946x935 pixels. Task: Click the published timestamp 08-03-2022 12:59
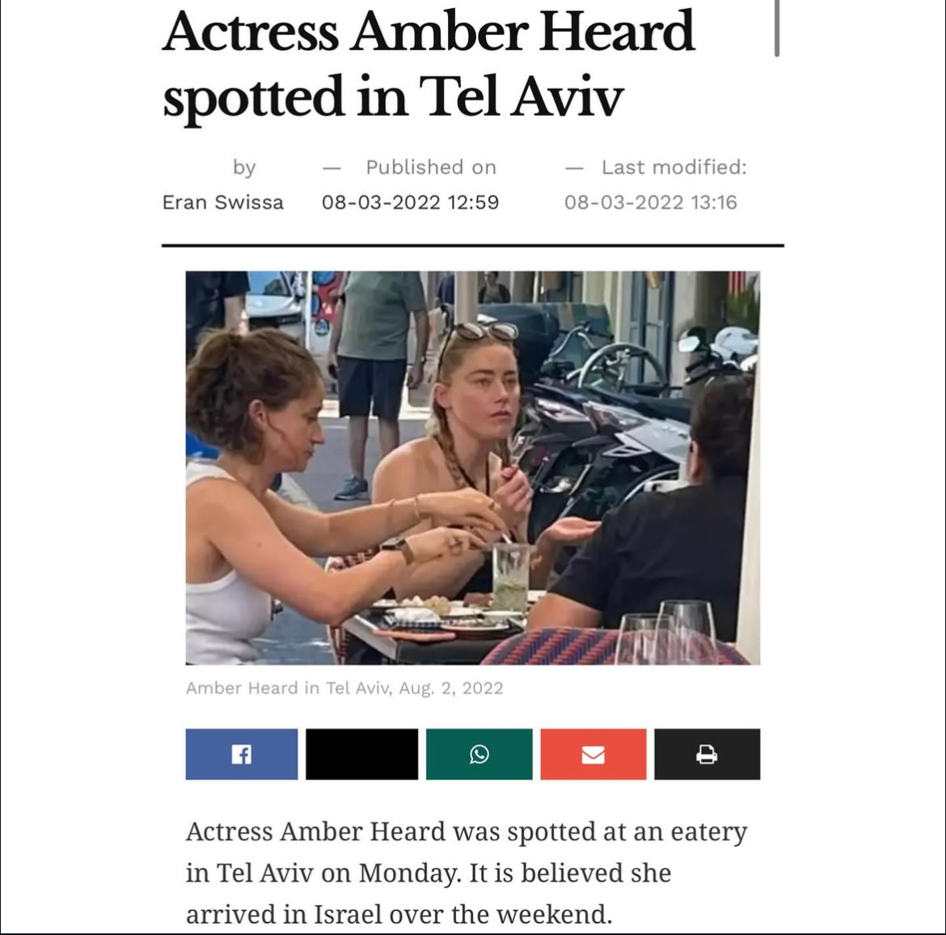[410, 202]
